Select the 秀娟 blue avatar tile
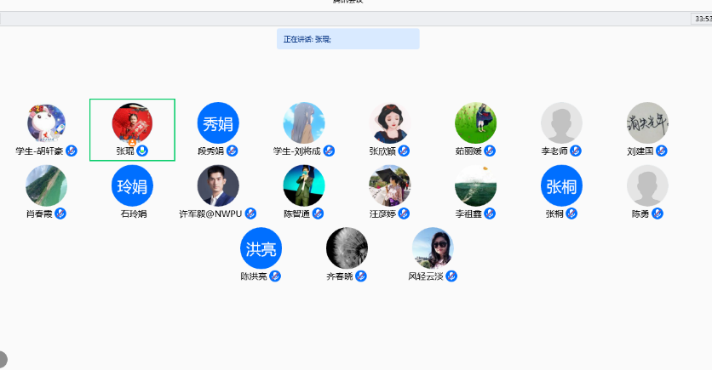This screenshot has height=370, width=712. point(218,123)
